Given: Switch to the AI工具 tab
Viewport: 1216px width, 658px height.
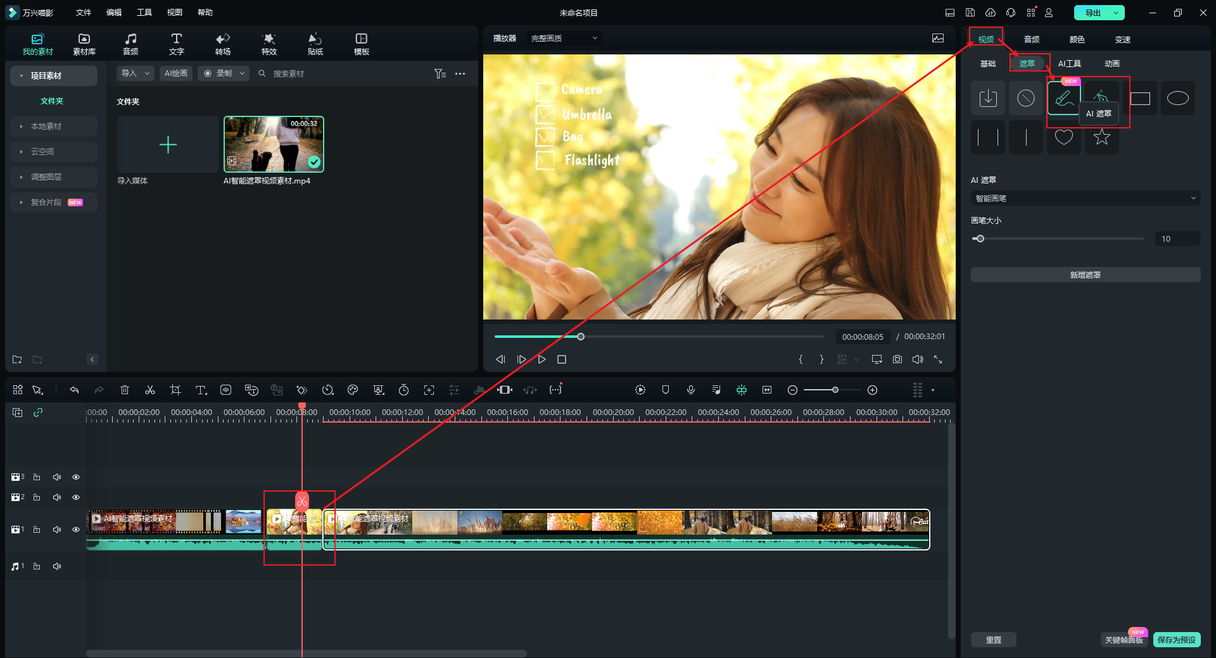Looking at the screenshot, I should pyautogui.click(x=1069, y=63).
